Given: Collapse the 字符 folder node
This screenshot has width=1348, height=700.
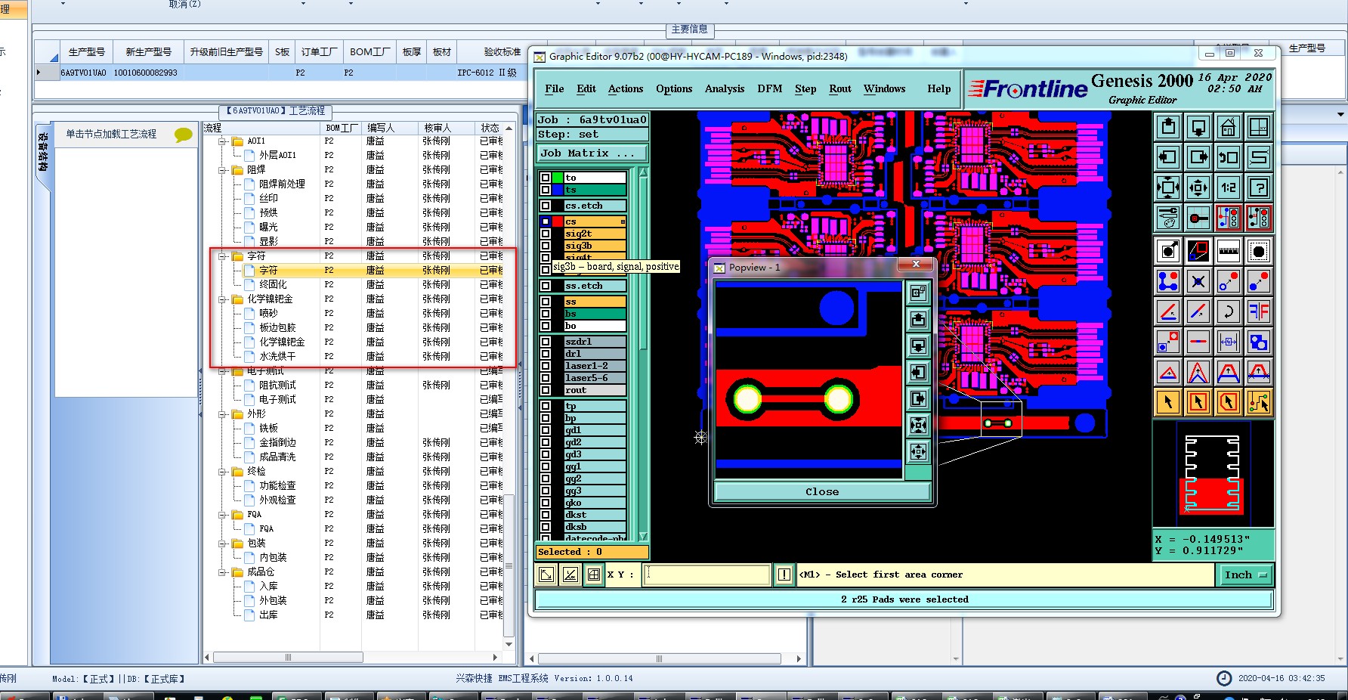Looking at the screenshot, I should tap(223, 256).
